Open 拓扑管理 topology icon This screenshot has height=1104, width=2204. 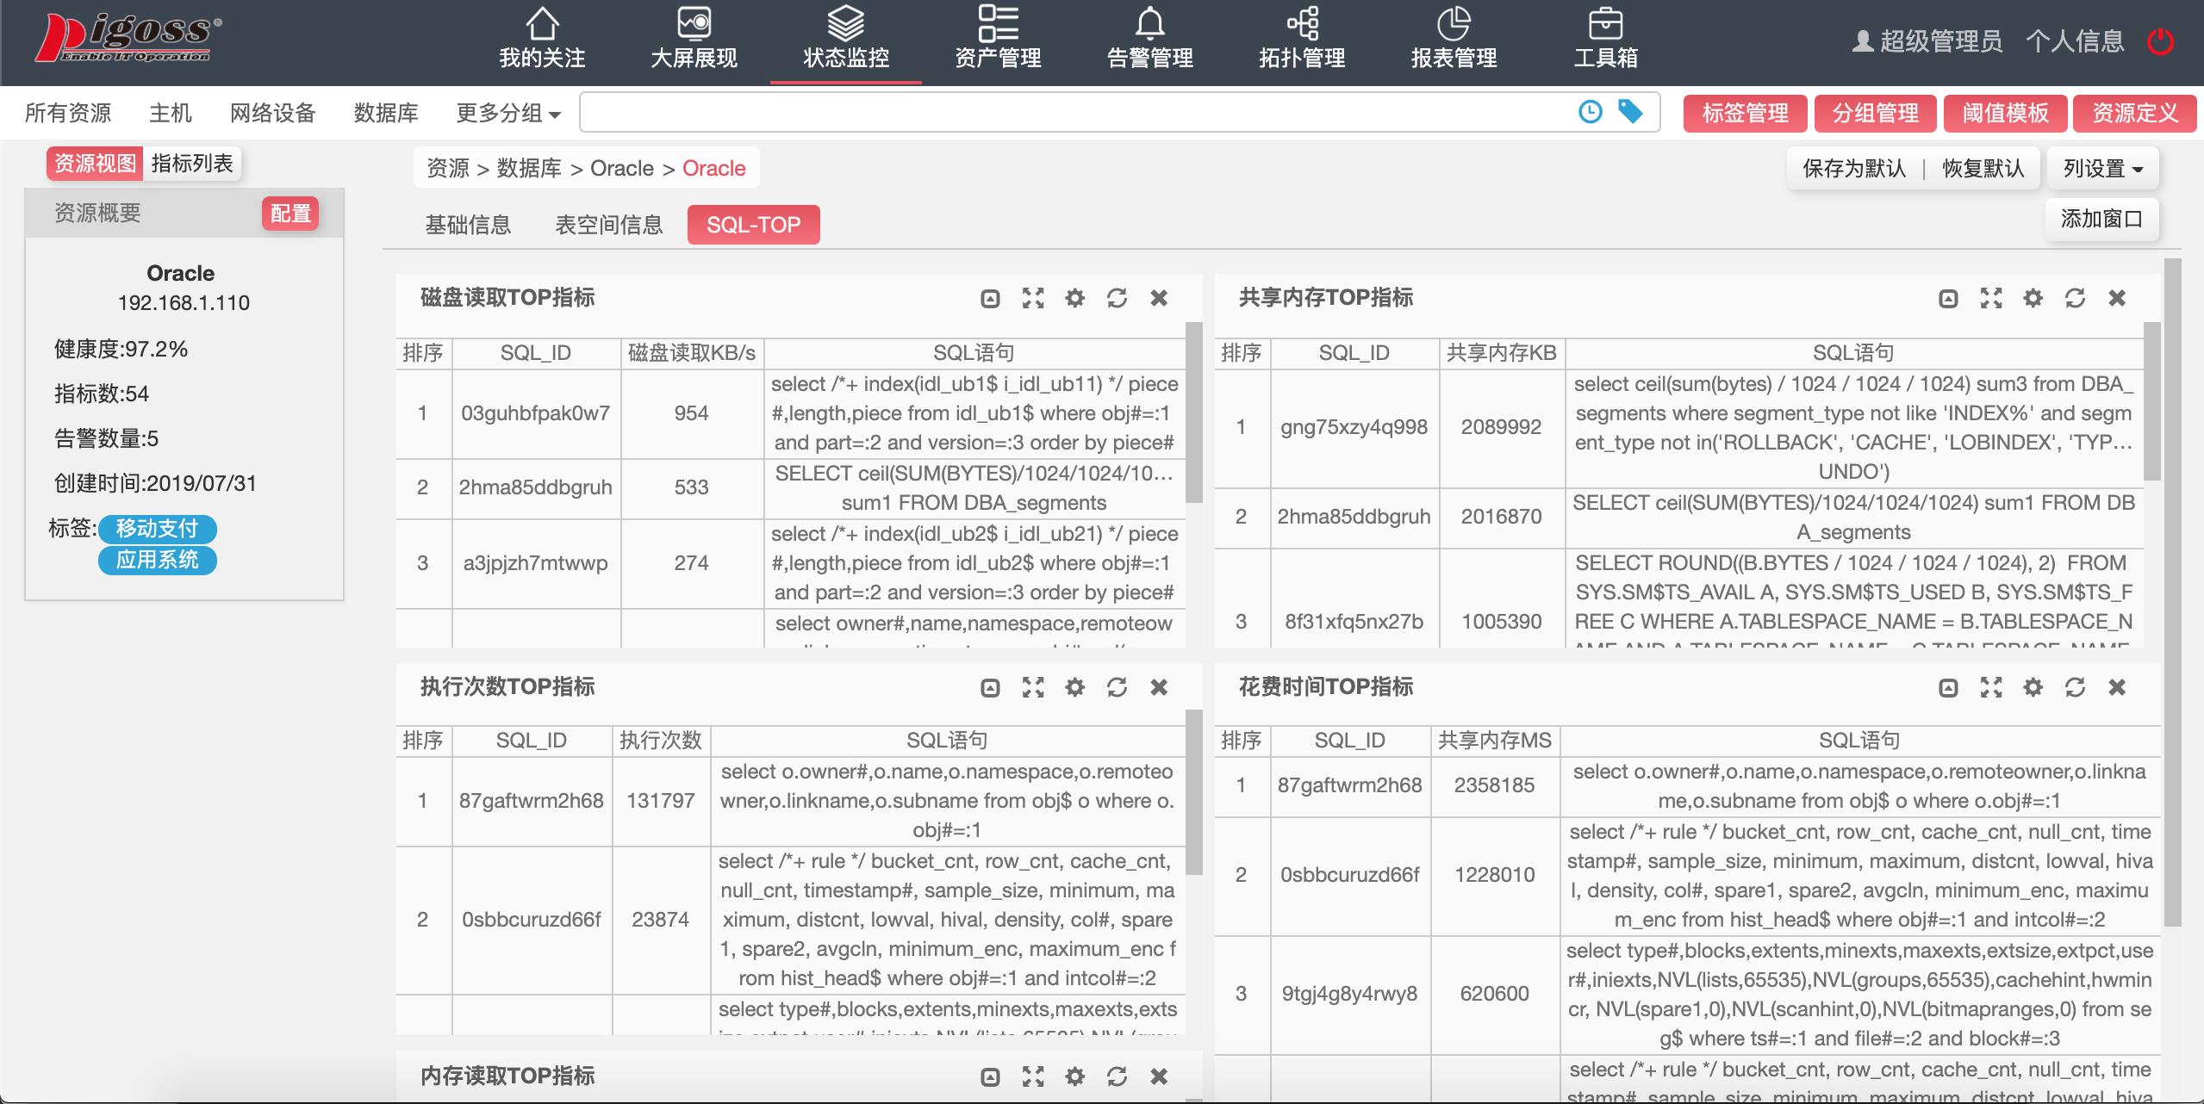pos(1302,23)
